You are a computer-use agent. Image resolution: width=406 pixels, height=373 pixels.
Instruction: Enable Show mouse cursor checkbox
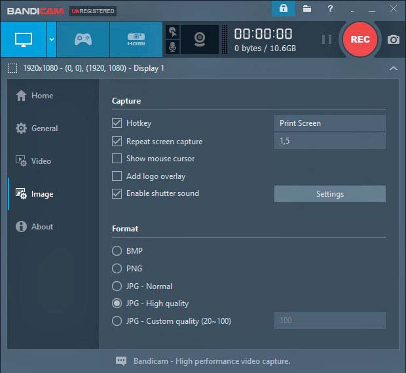117,159
